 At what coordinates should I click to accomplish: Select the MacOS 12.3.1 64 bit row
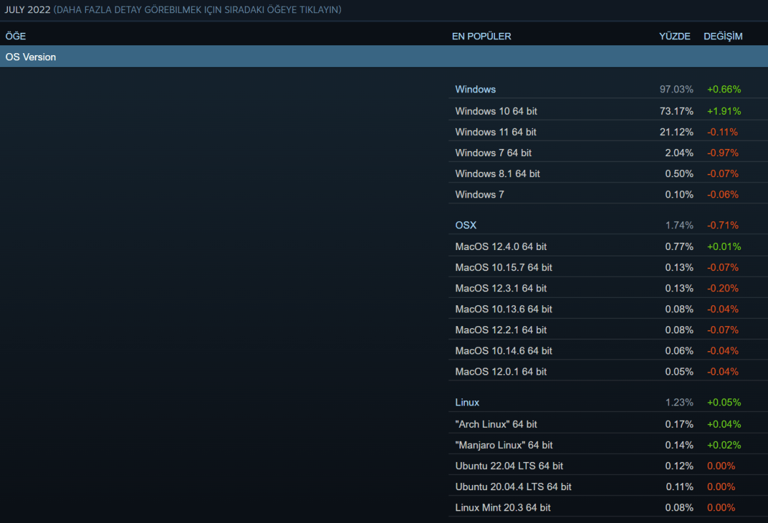point(608,289)
